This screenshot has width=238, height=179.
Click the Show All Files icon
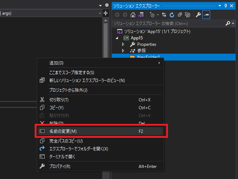point(187,15)
